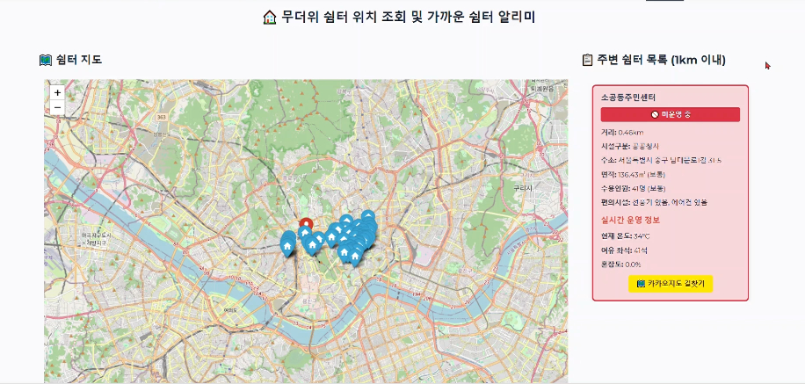Open 카카오지도 길찾기 directions
The width and height of the screenshot is (805, 384).
coord(670,283)
